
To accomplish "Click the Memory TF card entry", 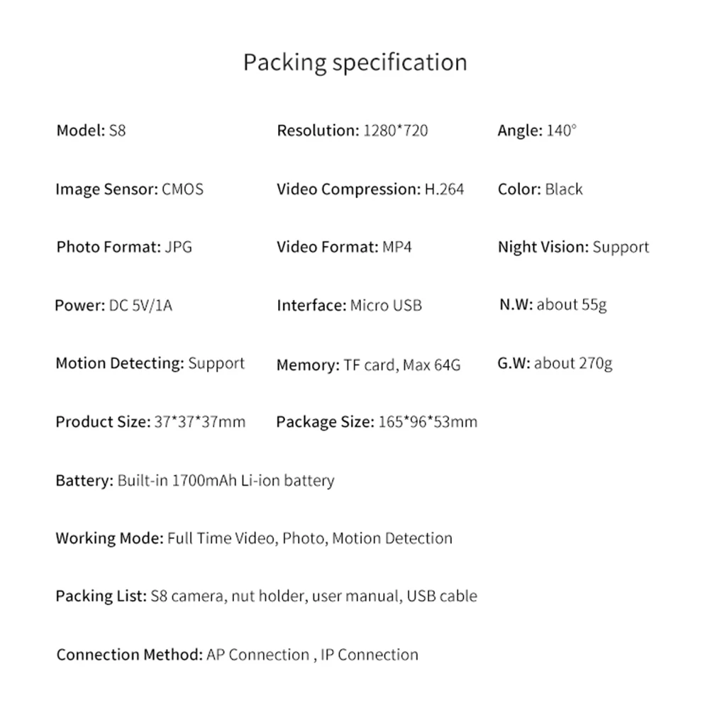I will point(368,365).
